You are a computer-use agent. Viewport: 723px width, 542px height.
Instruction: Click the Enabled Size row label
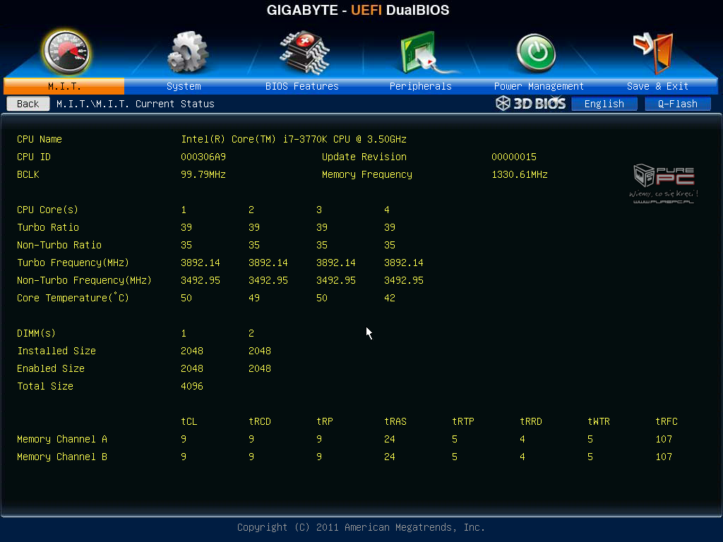click(x=51, y=368)
